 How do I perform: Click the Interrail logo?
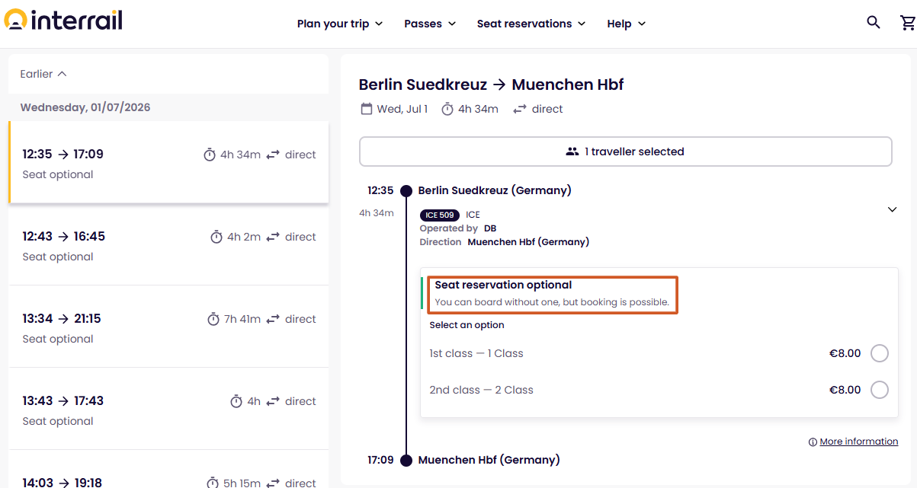point(63,21)
